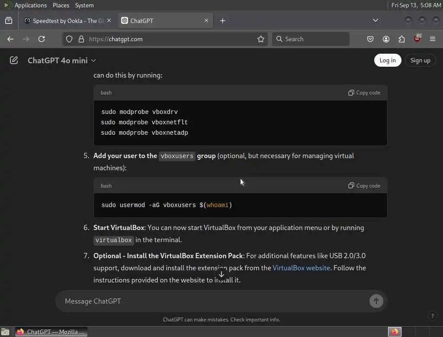Click the sudo usermod -aG vboxusers command
This screenshot has width=443, height=337.
(x=167, y=205)
